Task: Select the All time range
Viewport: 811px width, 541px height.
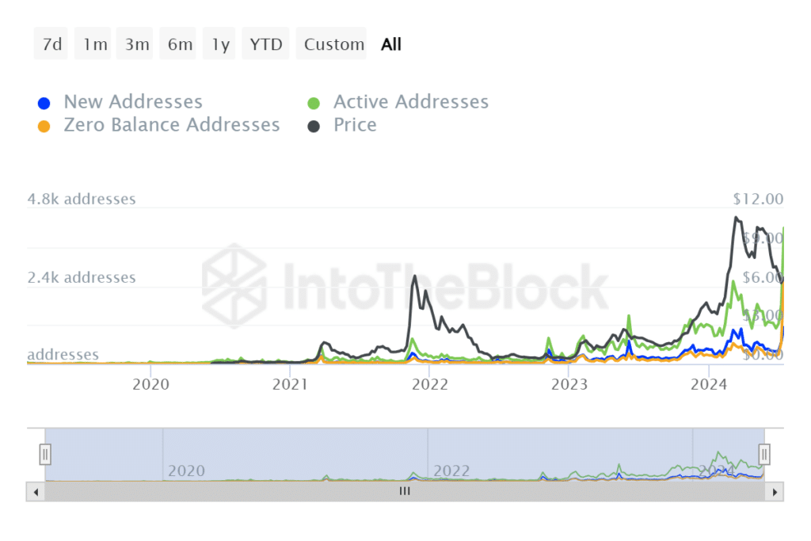Action: pyautogui.click(x=391, y=44)
